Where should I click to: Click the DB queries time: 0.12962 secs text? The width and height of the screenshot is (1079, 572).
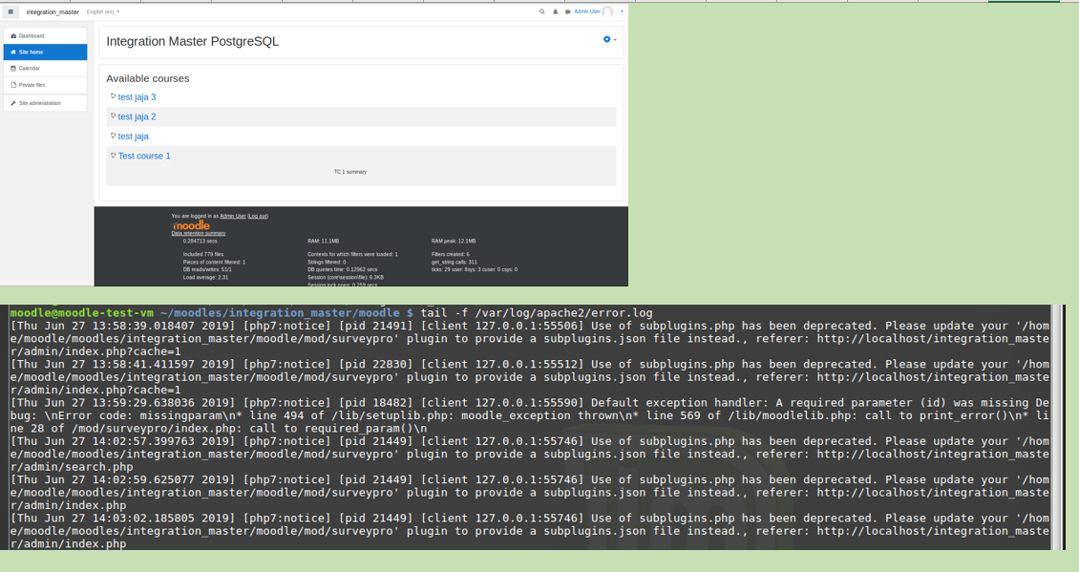pos(343,269)
